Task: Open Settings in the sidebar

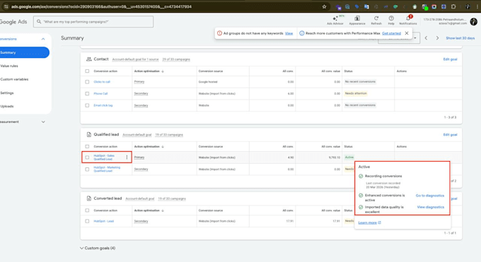Action: pyautogui.click(x=7, y=93)
